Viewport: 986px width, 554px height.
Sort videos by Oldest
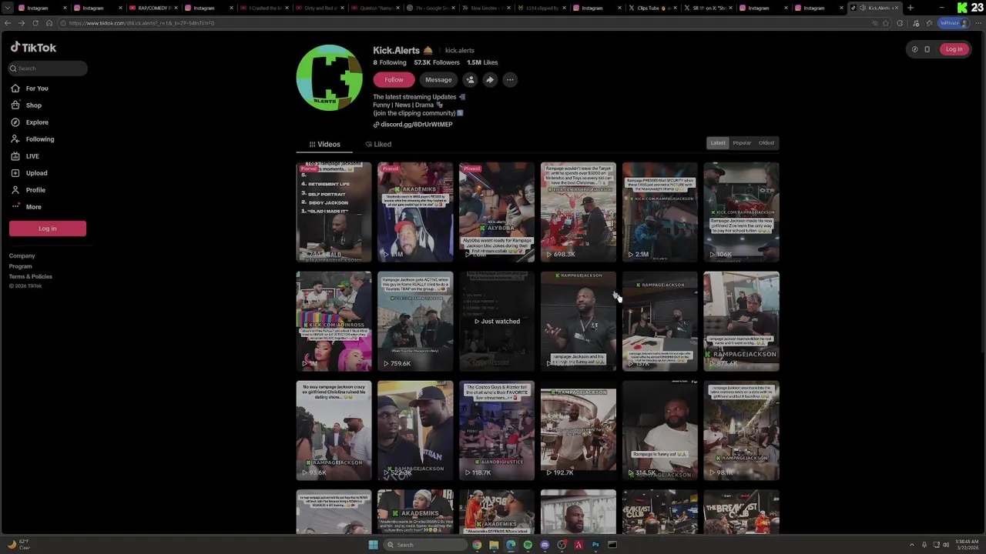(x=766, y=143)
